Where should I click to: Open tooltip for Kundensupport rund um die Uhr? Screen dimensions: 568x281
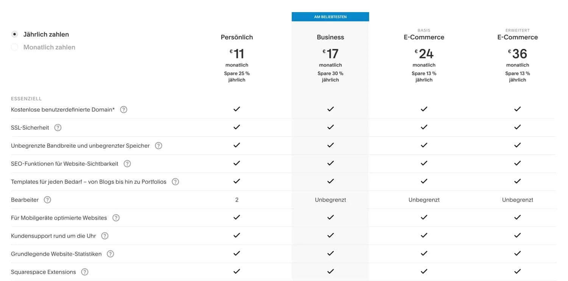[x=104, y=236]
